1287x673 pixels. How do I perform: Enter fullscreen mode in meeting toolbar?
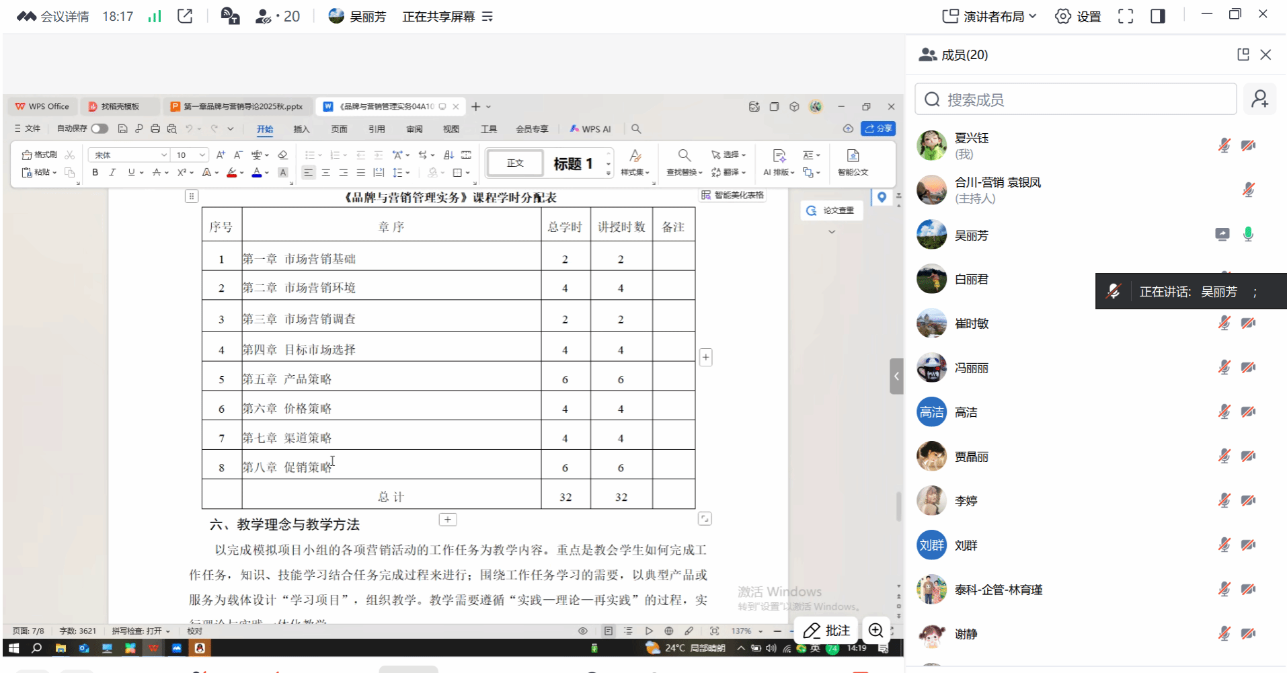[1125, 16]
